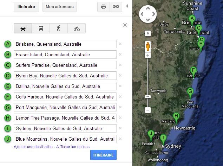
Task: Open the Itinéraire tab
Action: coord(26,7)
